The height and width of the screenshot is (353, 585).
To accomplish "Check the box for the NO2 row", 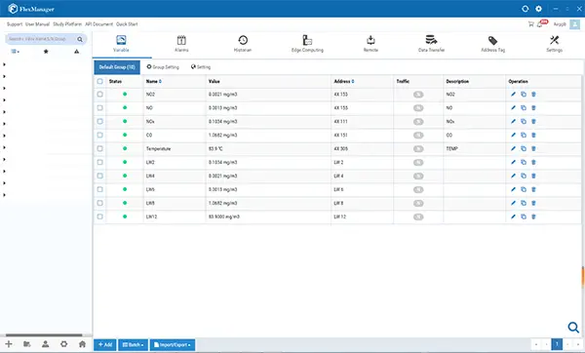I will 100,95.
